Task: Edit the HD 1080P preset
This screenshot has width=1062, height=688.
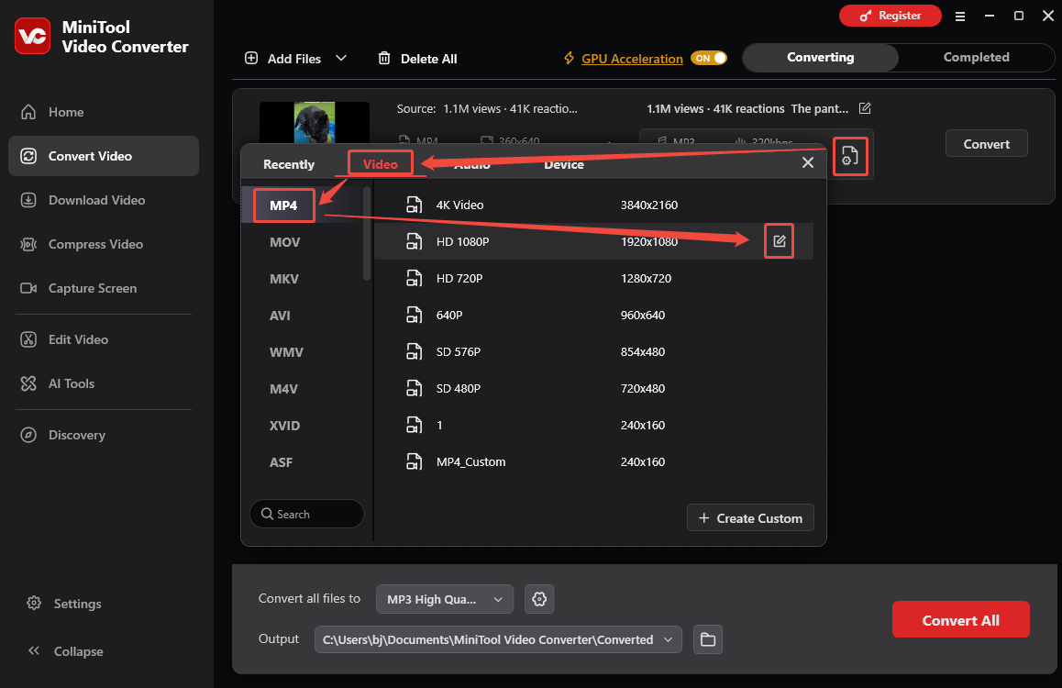Action: tap(780, 241)
